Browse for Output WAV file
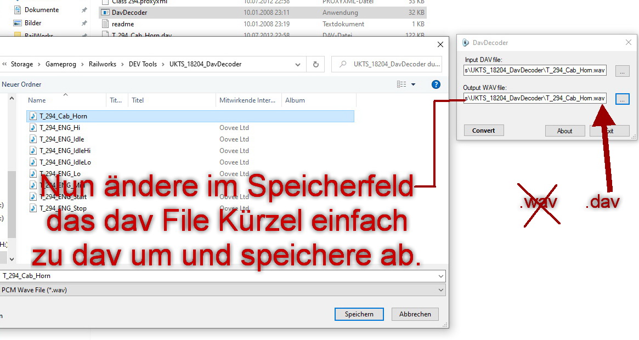 [x=623, y=99]
